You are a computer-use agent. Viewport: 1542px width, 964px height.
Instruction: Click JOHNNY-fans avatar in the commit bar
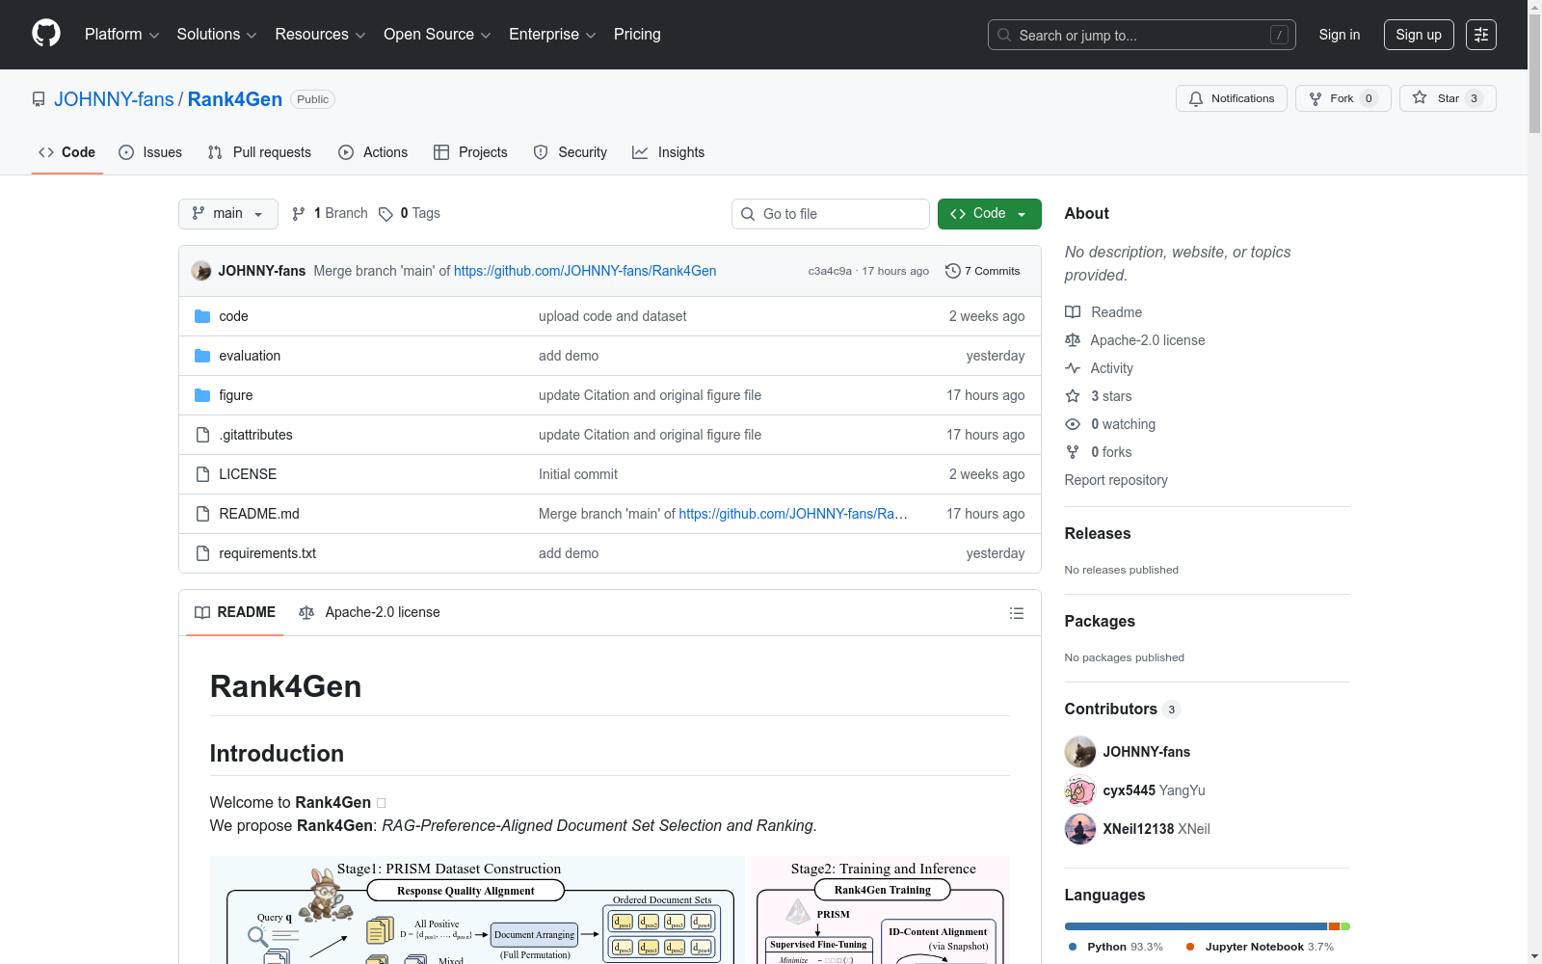point(201,271)
